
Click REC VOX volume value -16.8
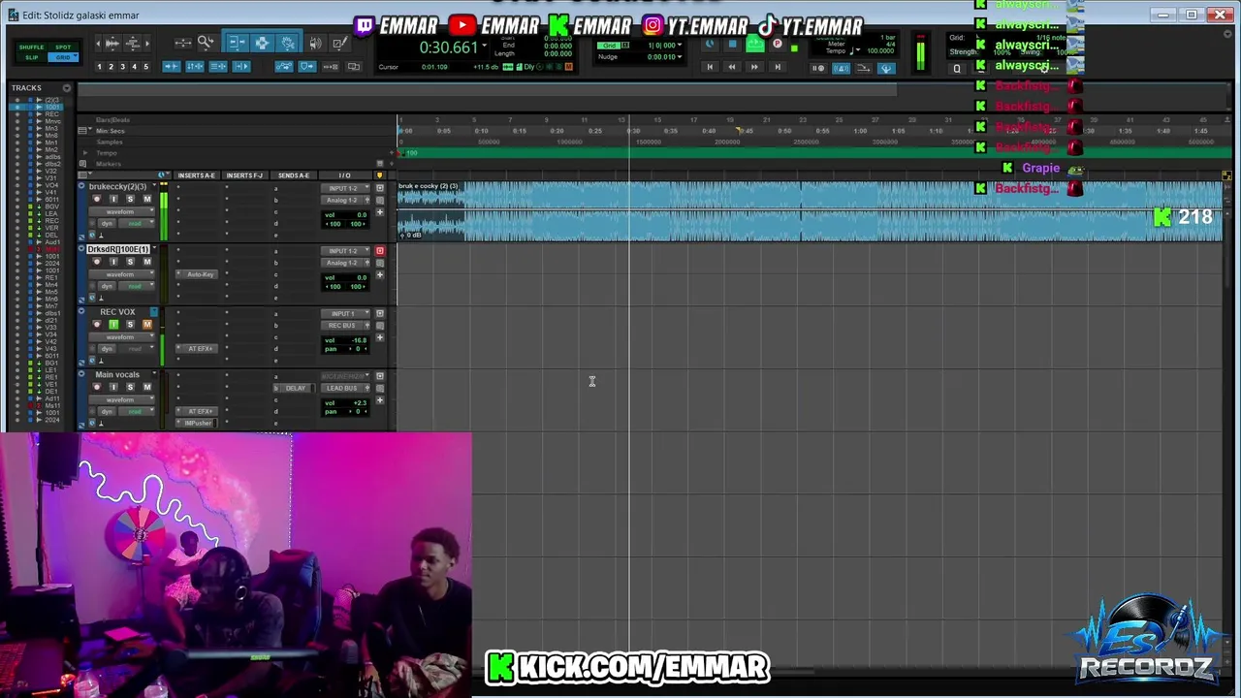pos(359,340)
